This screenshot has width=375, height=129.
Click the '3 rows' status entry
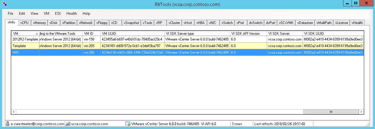tap(237, 124)
